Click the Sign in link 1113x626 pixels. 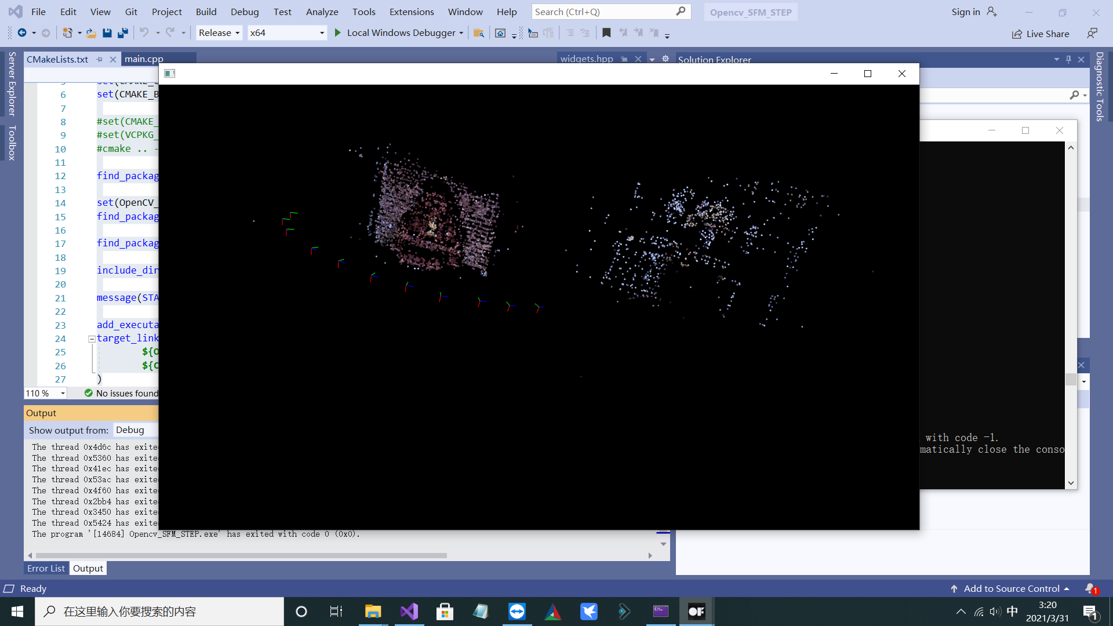pos(965,12)
